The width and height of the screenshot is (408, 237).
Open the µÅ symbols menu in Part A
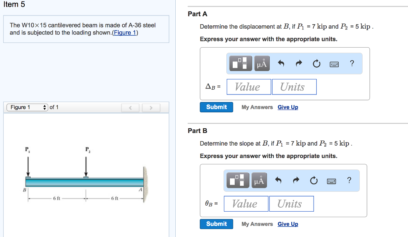click(262, 63)
